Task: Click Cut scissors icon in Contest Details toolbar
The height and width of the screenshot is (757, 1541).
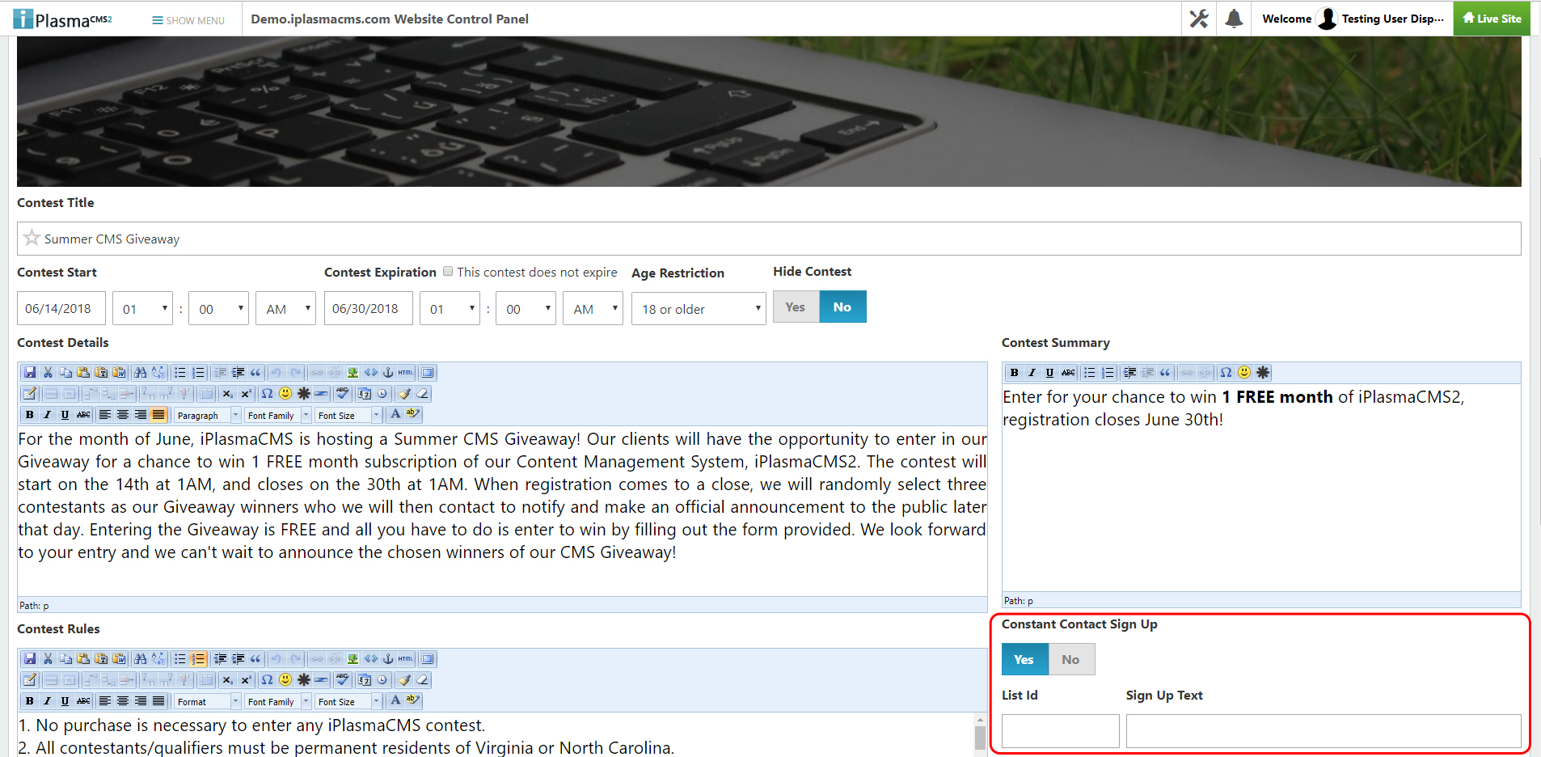Action: click(x=48, y=373)
